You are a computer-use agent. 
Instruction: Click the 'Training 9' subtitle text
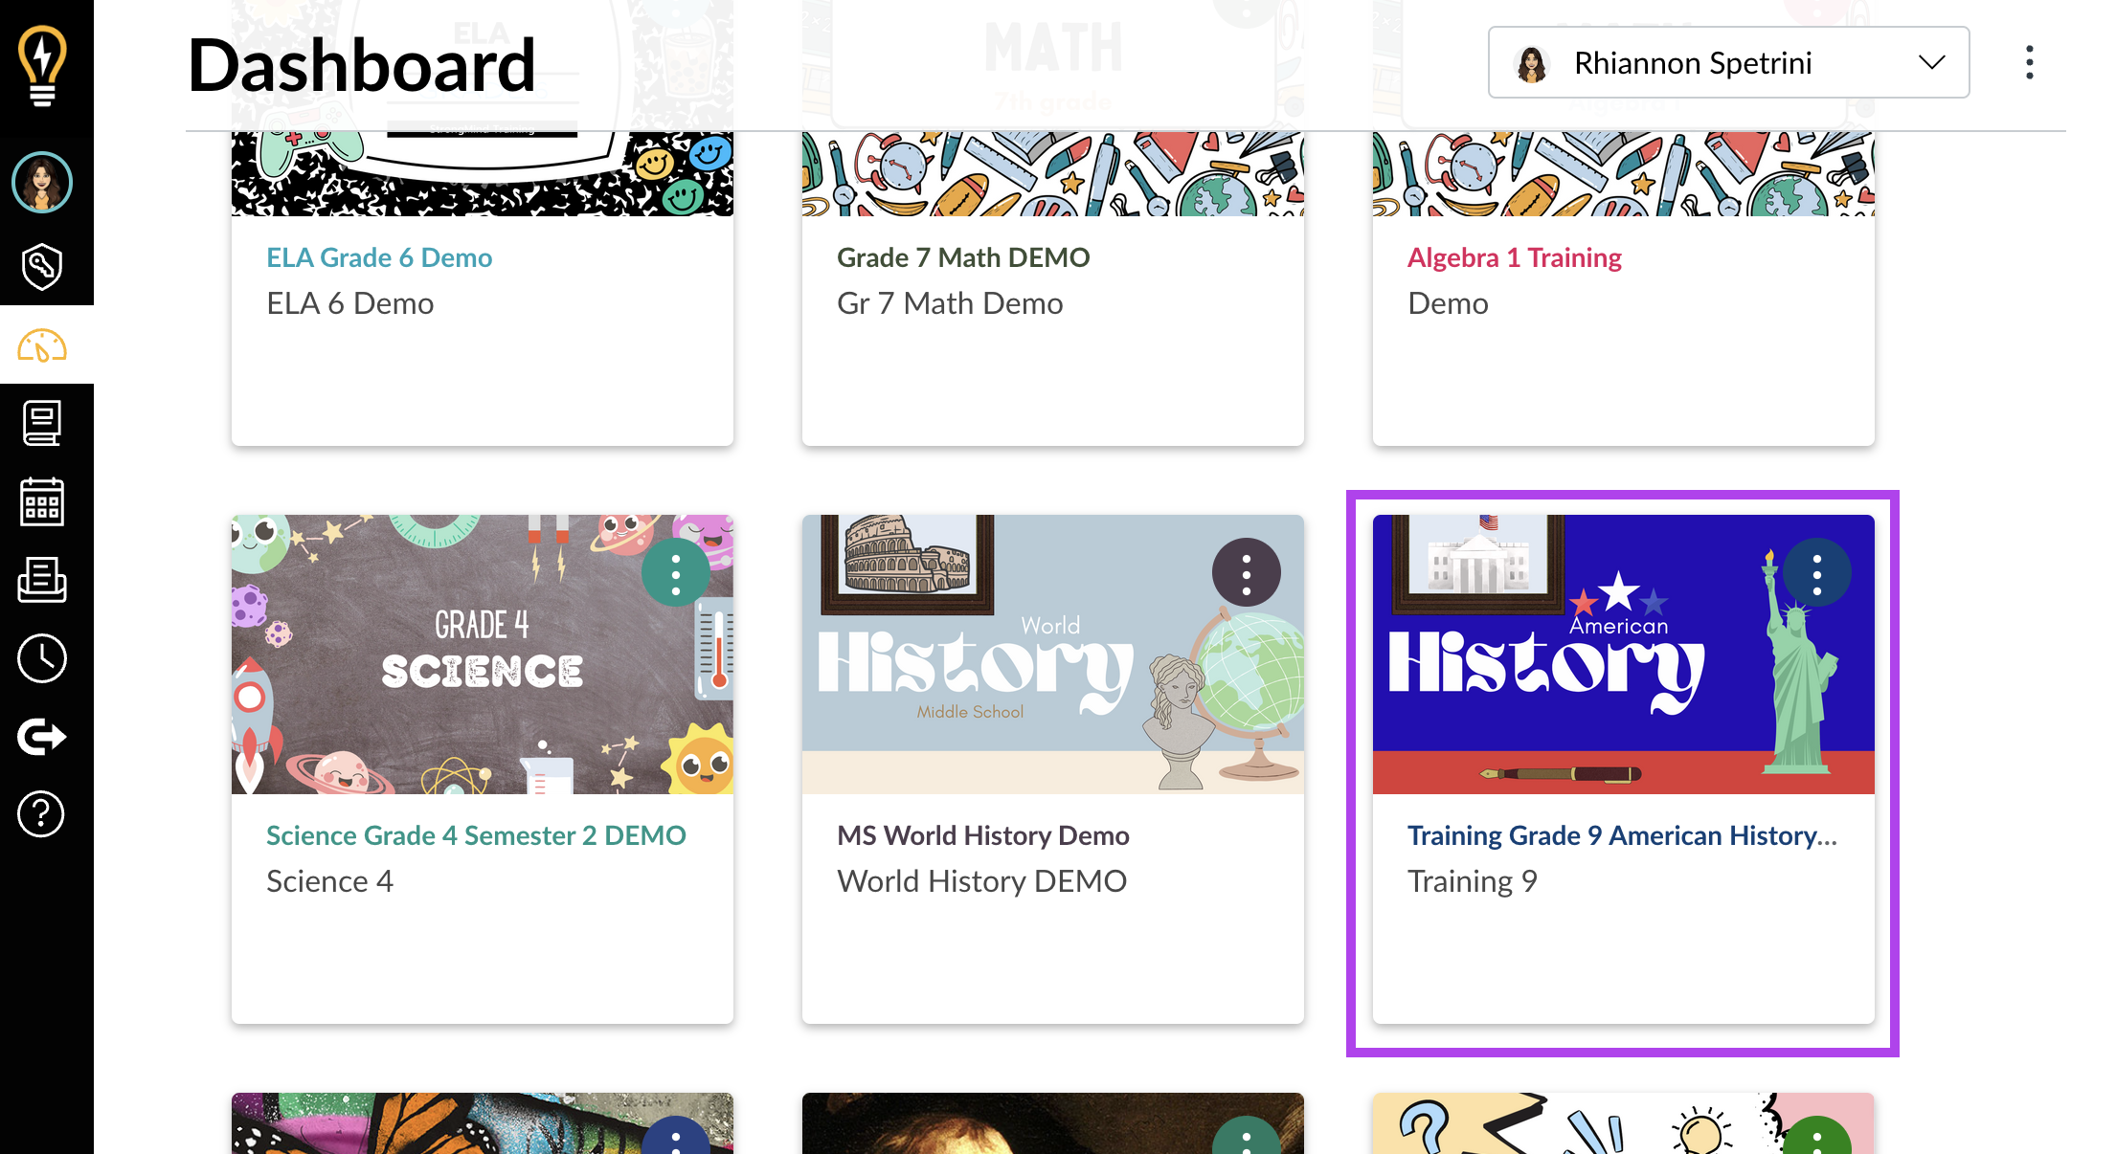(1473, 881)
